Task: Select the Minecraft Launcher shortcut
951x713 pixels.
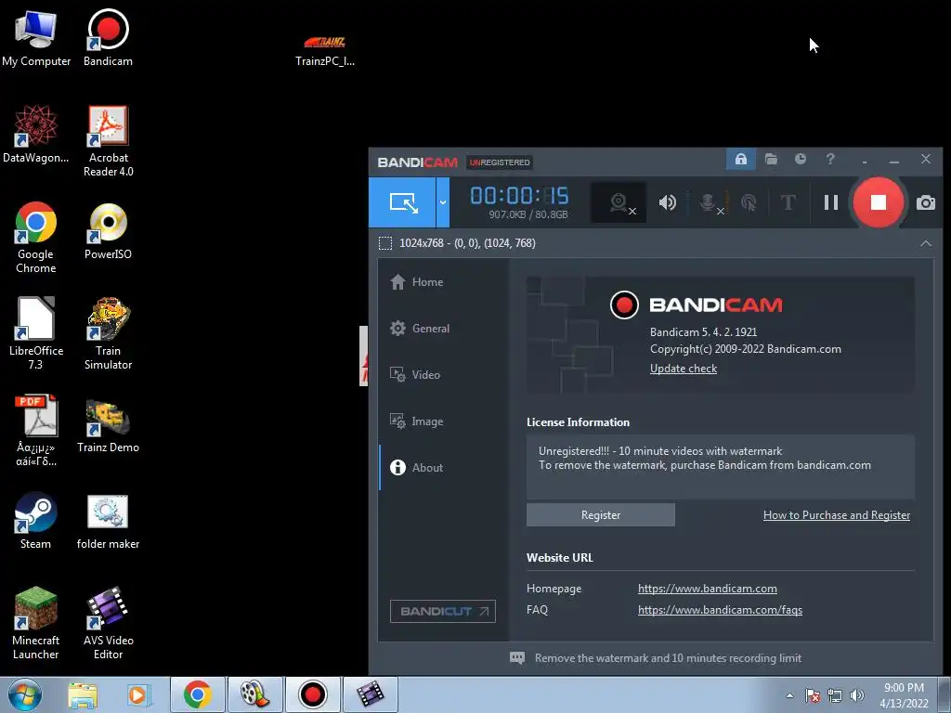Action: coord(36,623)
